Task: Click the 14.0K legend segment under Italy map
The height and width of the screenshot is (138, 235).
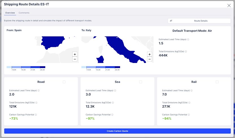Action: tap(101, 67)
